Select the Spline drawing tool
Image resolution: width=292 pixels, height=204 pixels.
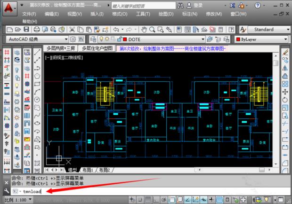point(37,115)
